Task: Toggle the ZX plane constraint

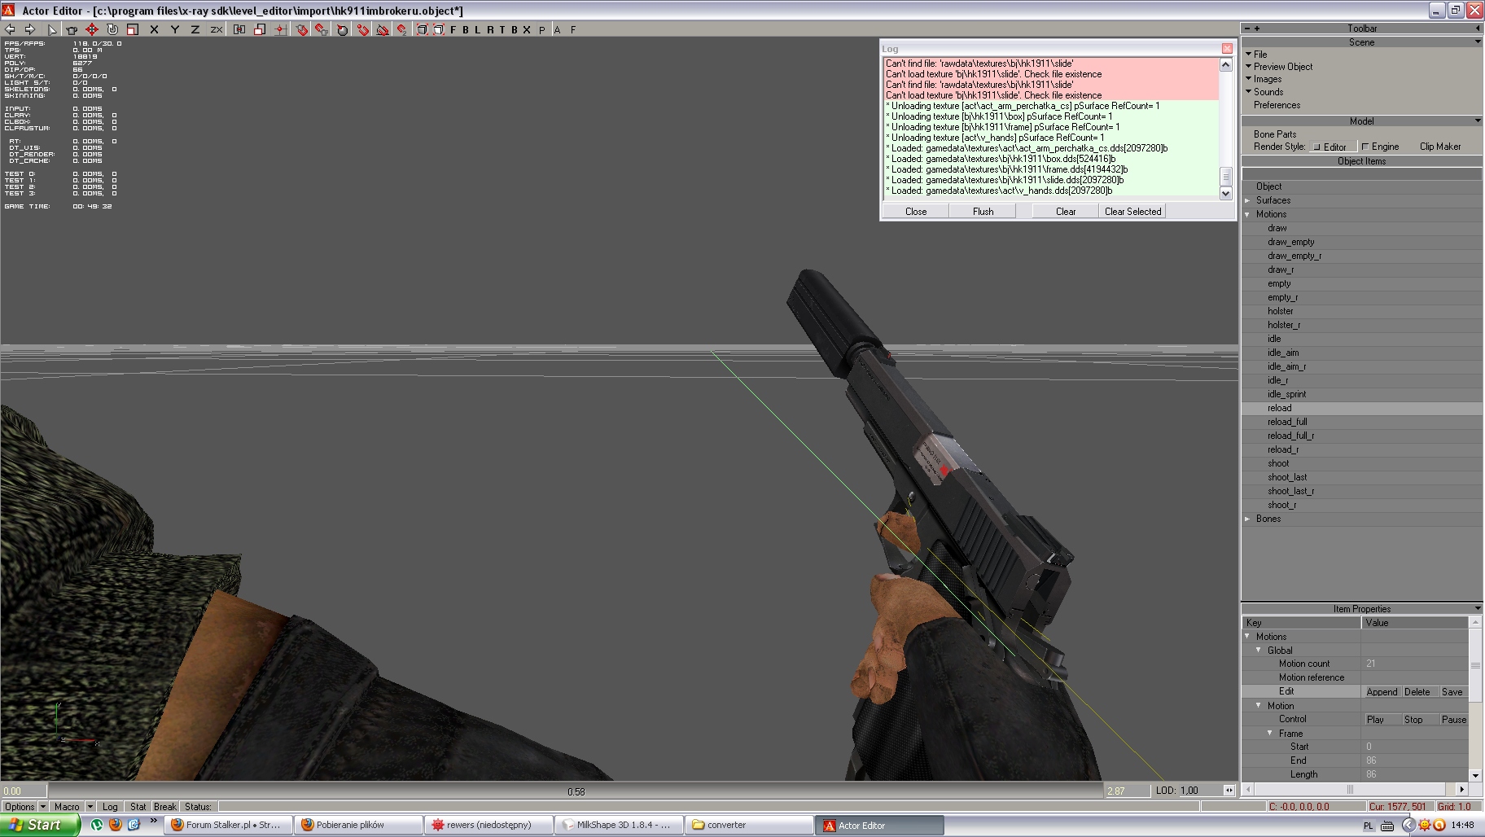Action: [217, 29]
